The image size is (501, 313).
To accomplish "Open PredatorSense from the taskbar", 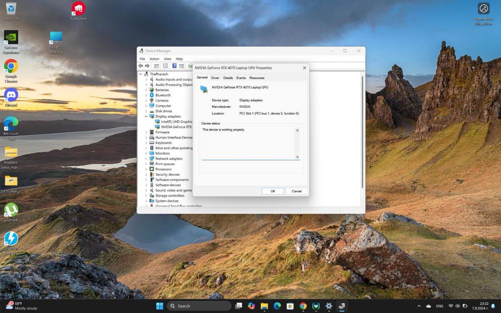I will [316, 306].
